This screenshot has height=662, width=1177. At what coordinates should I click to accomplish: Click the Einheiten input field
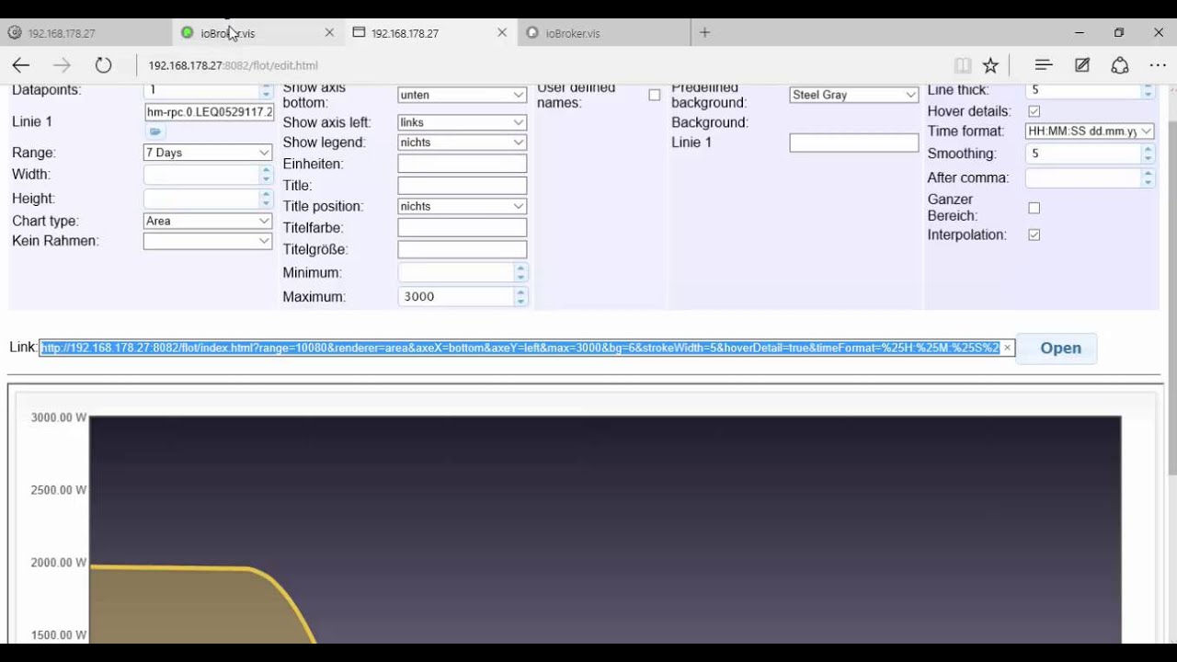[462, 164]
